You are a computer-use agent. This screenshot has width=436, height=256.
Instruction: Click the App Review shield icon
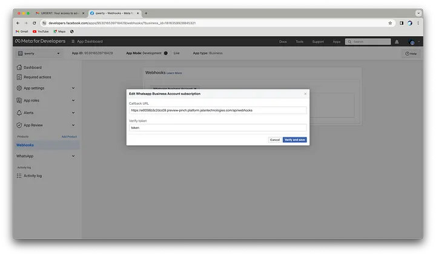coord(19,125)
